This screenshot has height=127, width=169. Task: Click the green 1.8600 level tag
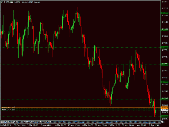point(165,116)
